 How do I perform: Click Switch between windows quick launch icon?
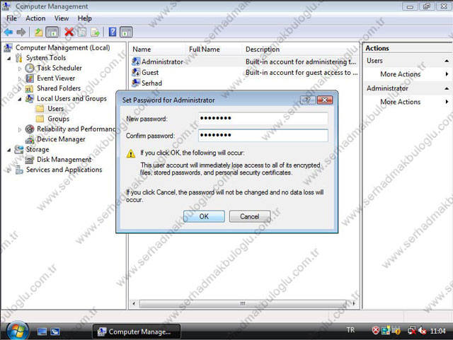(55, 332)
